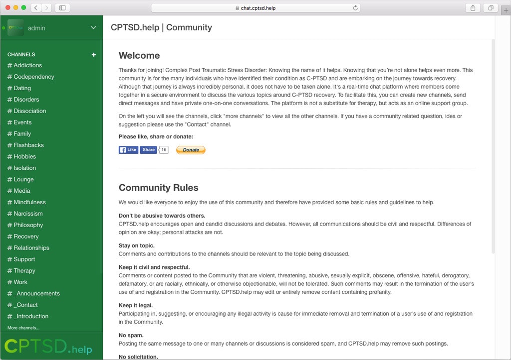Click the share counter showing 16

click(163, 149)
